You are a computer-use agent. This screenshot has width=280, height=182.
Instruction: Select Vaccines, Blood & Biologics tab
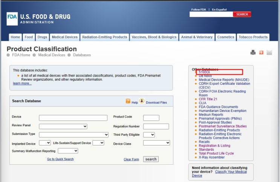154,37
